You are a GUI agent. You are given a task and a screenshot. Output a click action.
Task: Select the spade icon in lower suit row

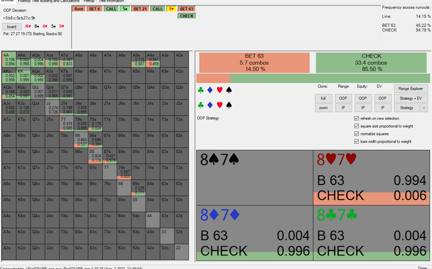[229, 105]
